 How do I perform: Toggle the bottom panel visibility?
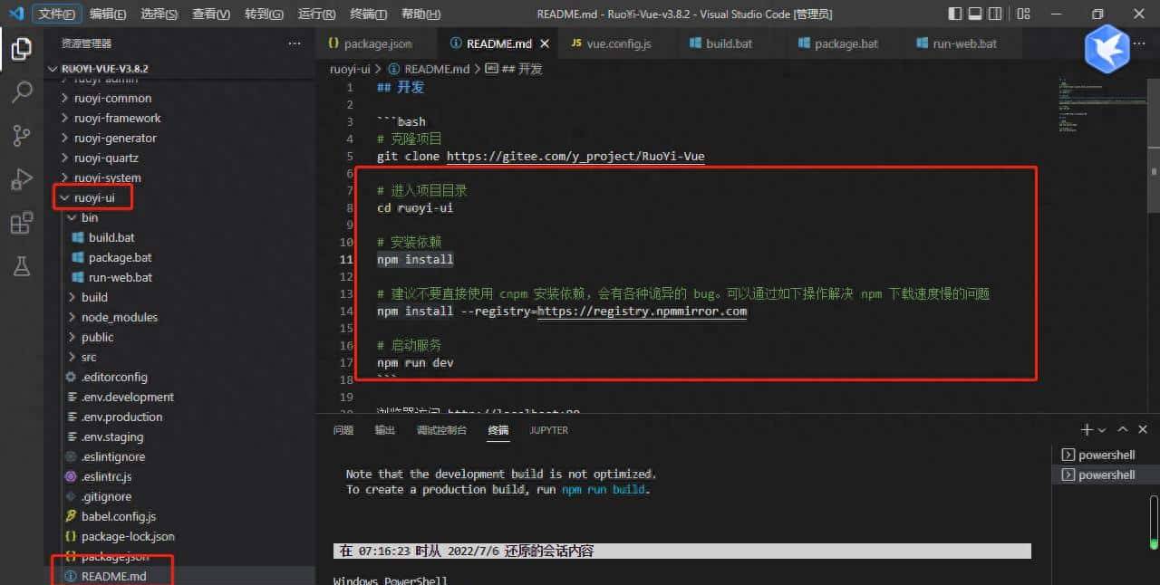click(x=977, y=14)
